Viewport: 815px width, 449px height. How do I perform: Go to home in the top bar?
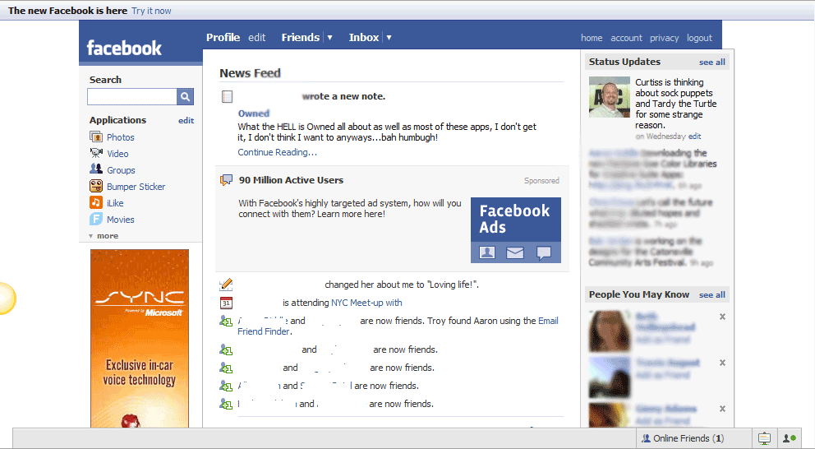click(x=592, y=38)
